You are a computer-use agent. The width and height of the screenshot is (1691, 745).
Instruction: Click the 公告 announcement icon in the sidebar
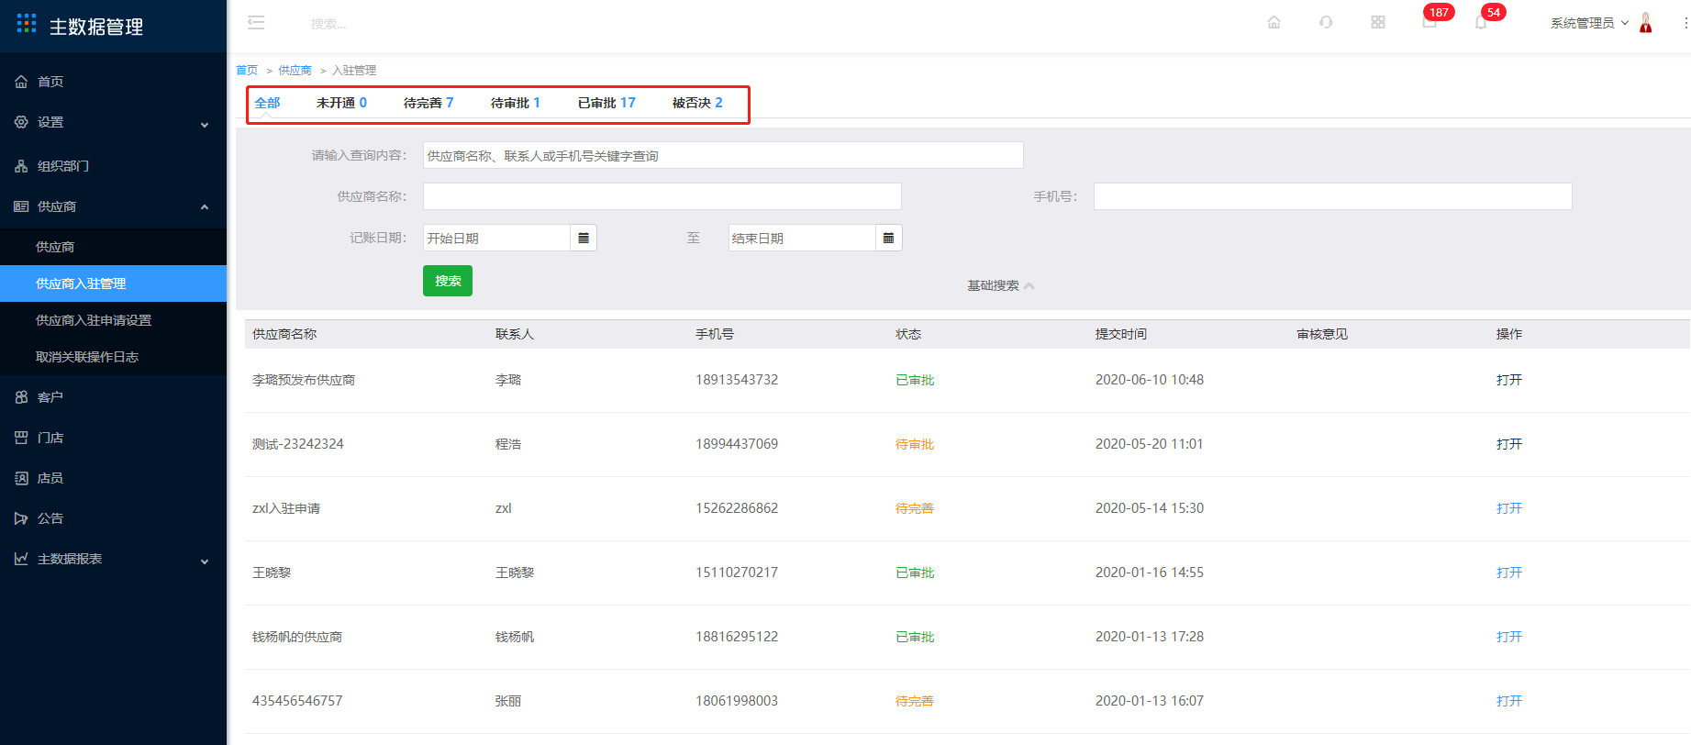click(21, 518)
